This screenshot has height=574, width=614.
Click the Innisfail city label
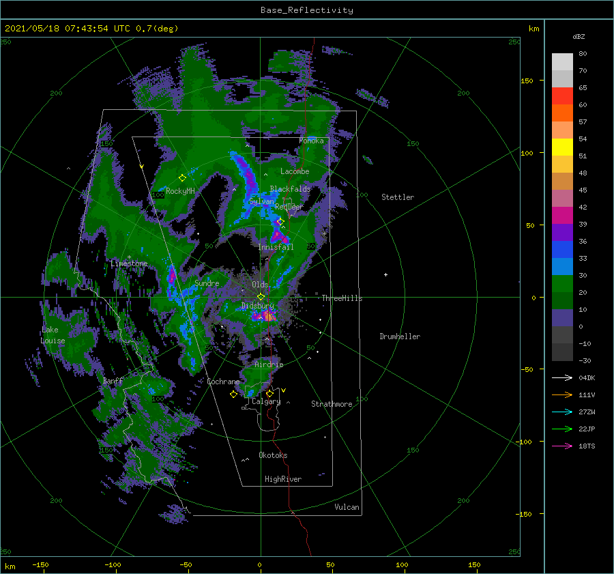click(x=276, y=247)
